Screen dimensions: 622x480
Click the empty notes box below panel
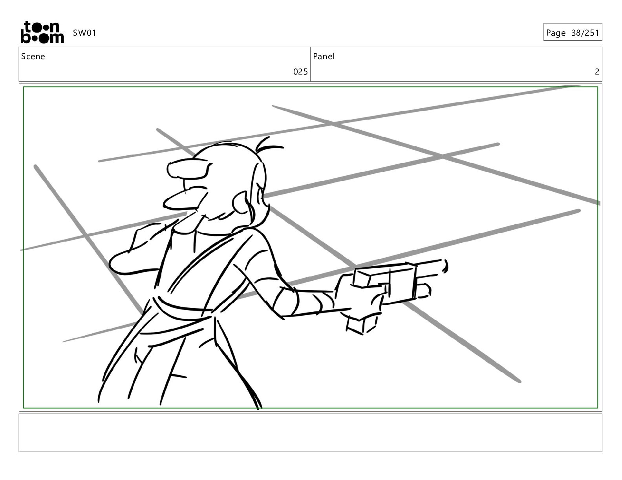(x=311, y=433)
